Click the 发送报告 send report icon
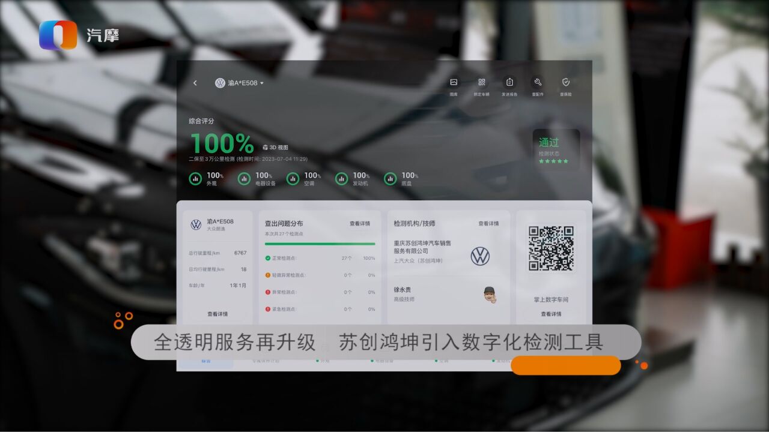 (509, 82)
